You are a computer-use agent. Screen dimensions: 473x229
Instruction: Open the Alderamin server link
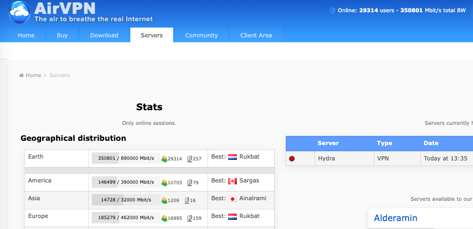pyautogui.click(x=395, y=218)
